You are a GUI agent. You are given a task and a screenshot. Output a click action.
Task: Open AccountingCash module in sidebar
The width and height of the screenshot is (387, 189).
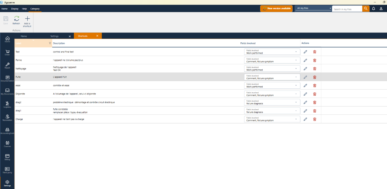coord(7,131)
